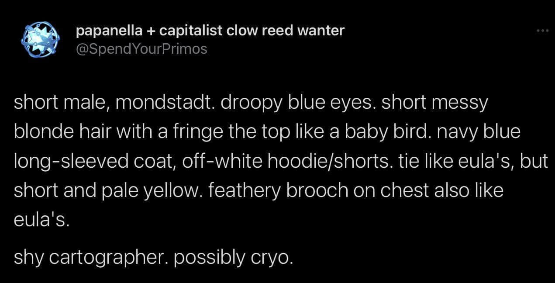Image resolution: width=555 pixels, height=283 pixels.
Task: Click the phrase "blonde hair" in the tweet
Action: (59, 132)
